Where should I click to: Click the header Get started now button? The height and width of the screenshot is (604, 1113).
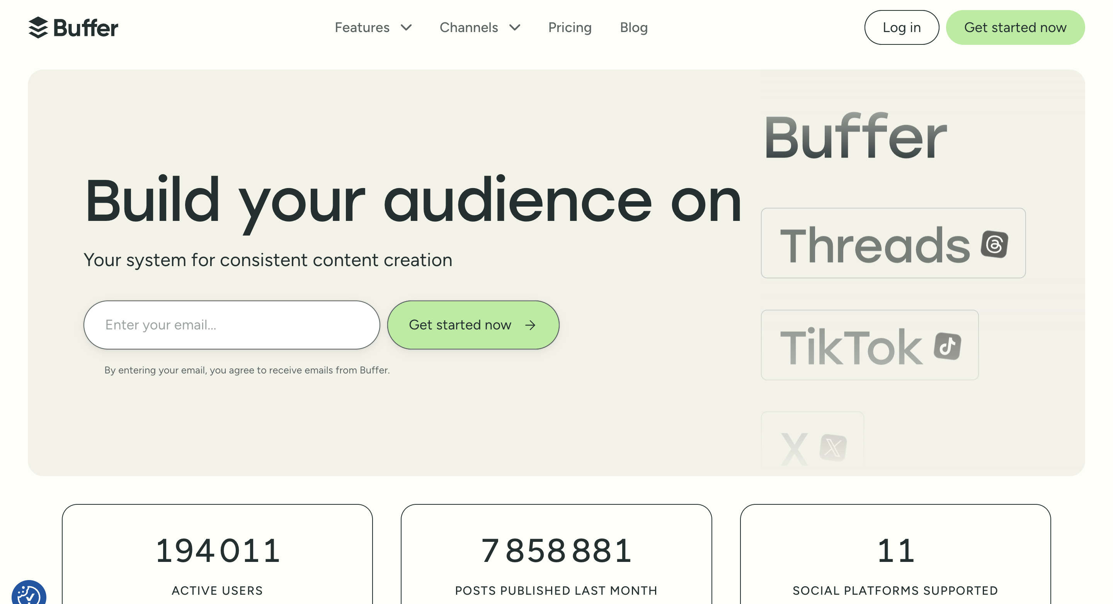[1015, 27]
